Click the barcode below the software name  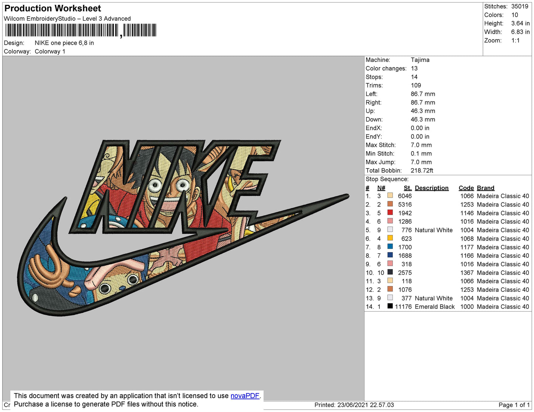(81, 30)
